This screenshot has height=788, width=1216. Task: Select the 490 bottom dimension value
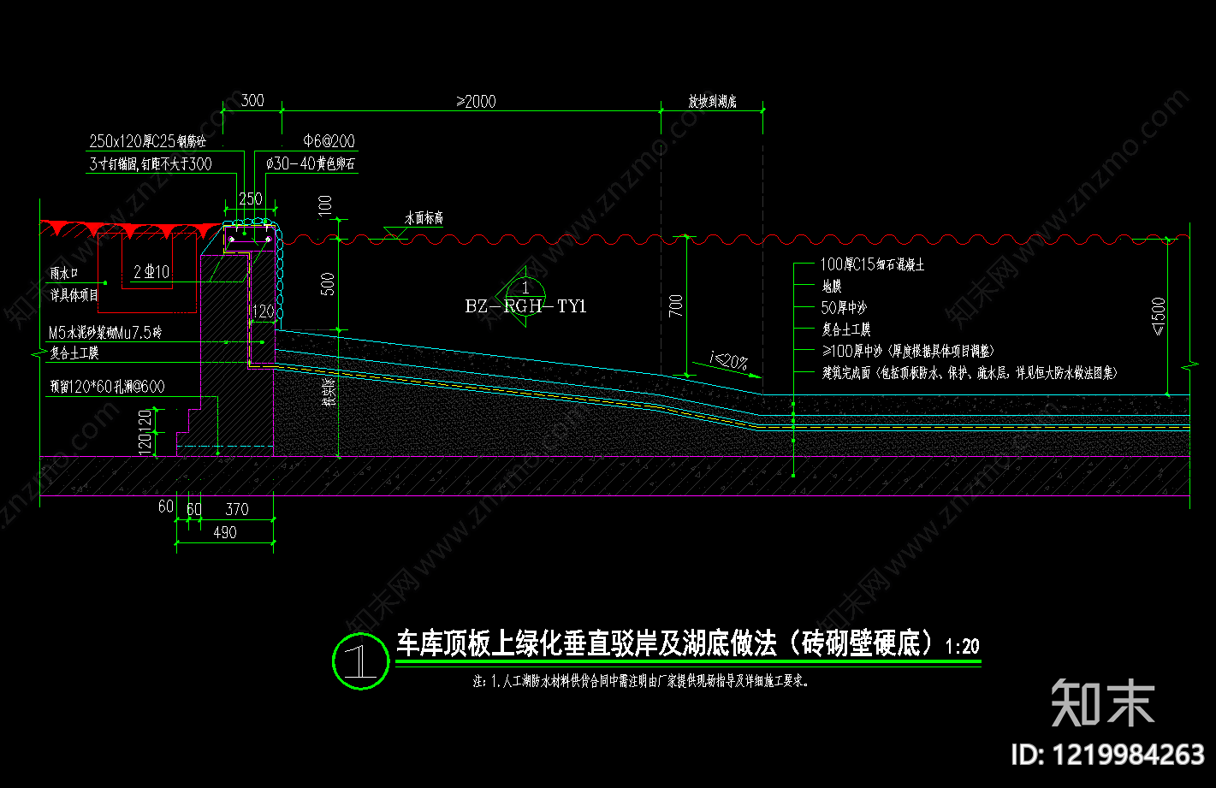[225, 531]
